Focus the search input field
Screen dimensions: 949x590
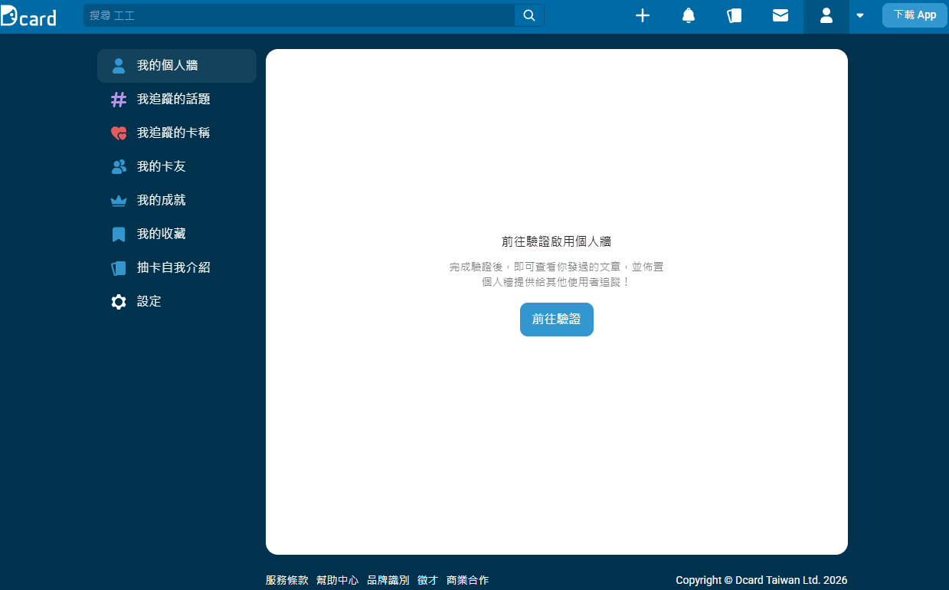[x=299, y=15]
